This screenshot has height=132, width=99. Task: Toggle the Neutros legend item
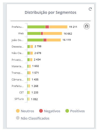tap(25, 111)
